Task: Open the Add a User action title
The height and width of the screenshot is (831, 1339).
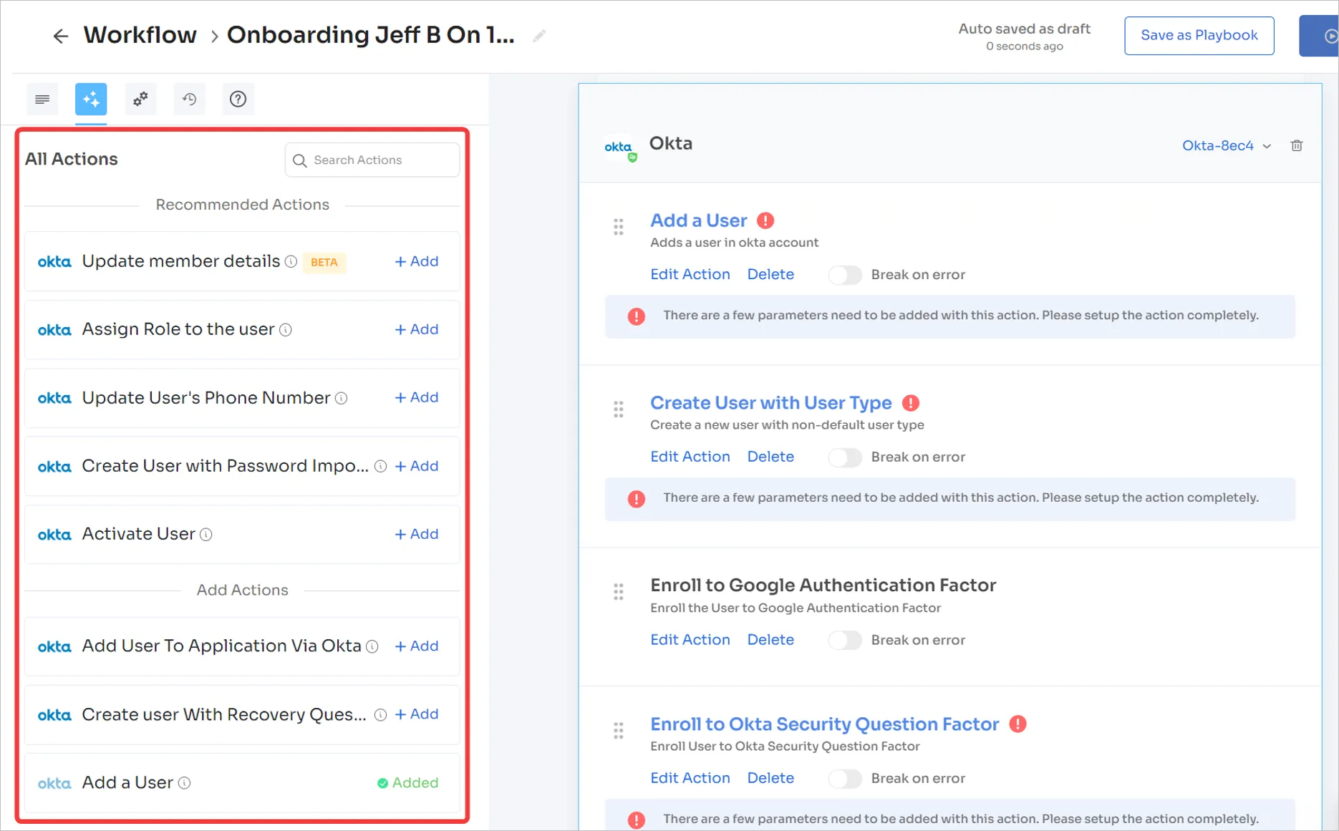Action: point(698,220)
